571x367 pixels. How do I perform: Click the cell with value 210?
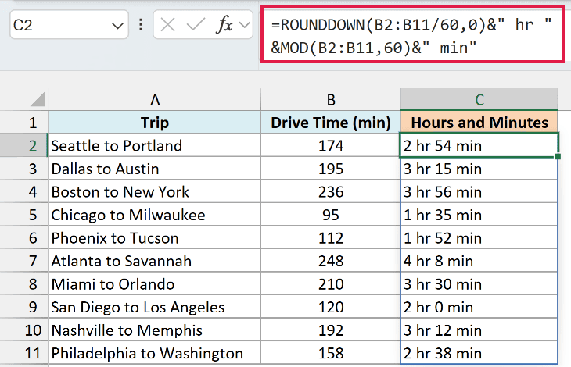coord(331,284)
